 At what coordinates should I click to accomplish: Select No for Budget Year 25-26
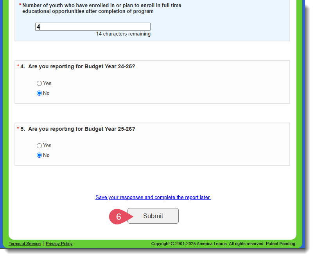click(39, 155)
